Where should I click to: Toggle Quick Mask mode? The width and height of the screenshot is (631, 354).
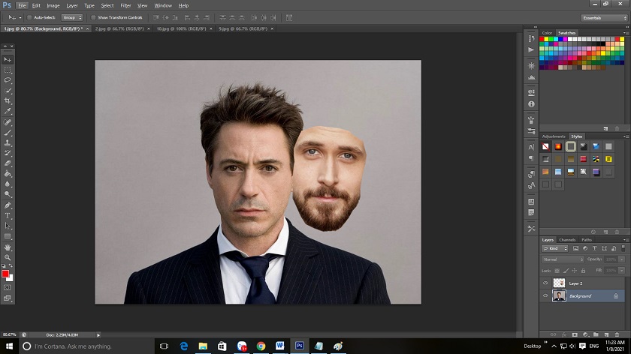click(x=8, y=288)
